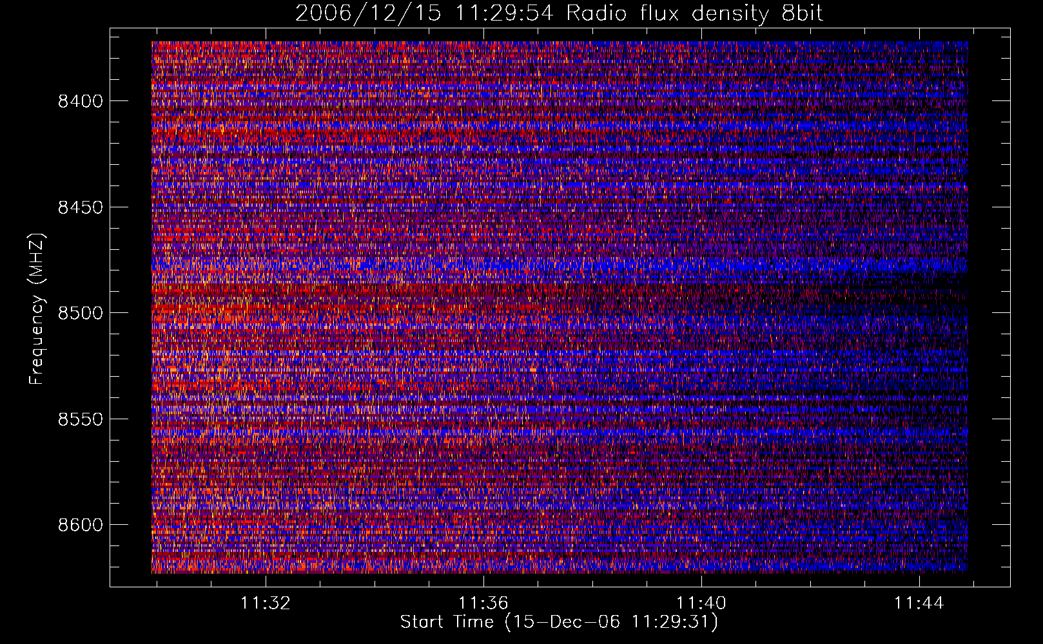The height and width of the screenshot is (644, 1043).
Task: Select the y-axis label 'Frequency (MHZ)'
Action: [37, 308]
